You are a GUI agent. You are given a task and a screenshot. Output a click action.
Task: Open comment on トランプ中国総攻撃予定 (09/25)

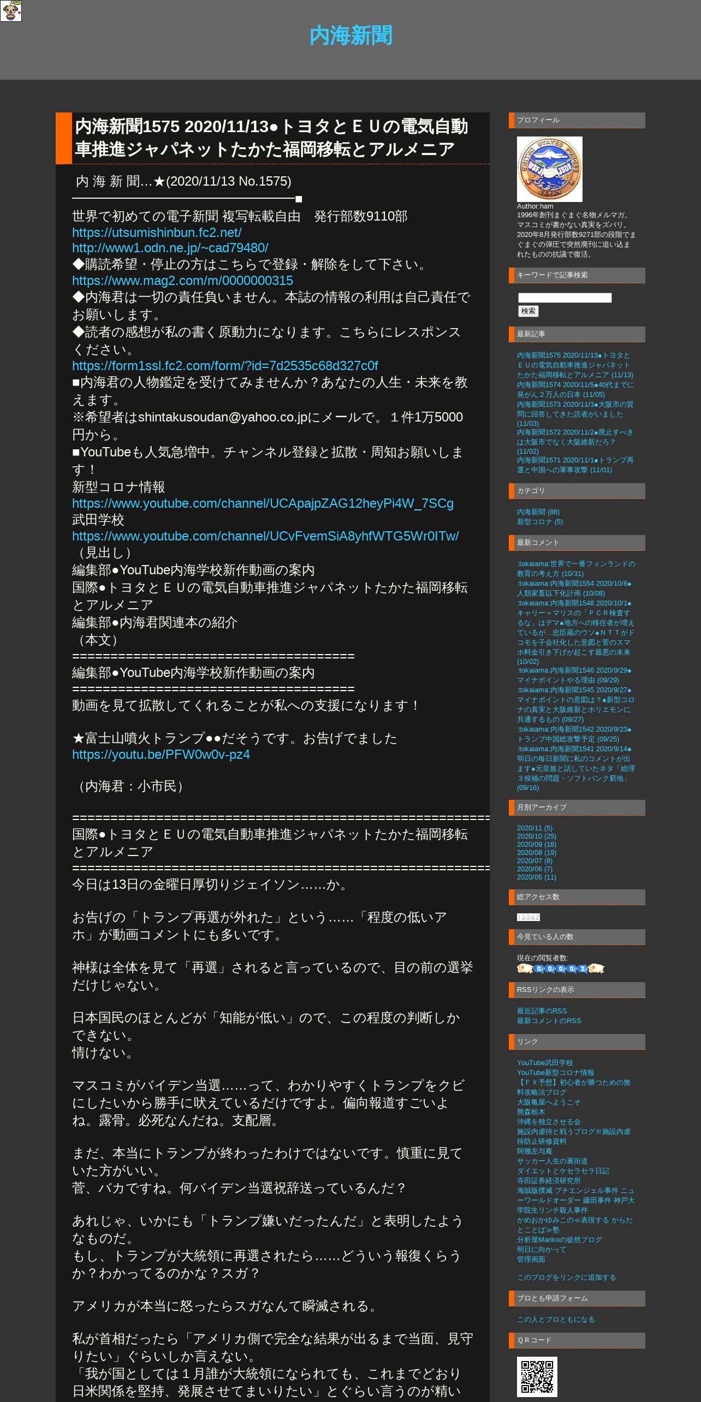coord(574,734)
